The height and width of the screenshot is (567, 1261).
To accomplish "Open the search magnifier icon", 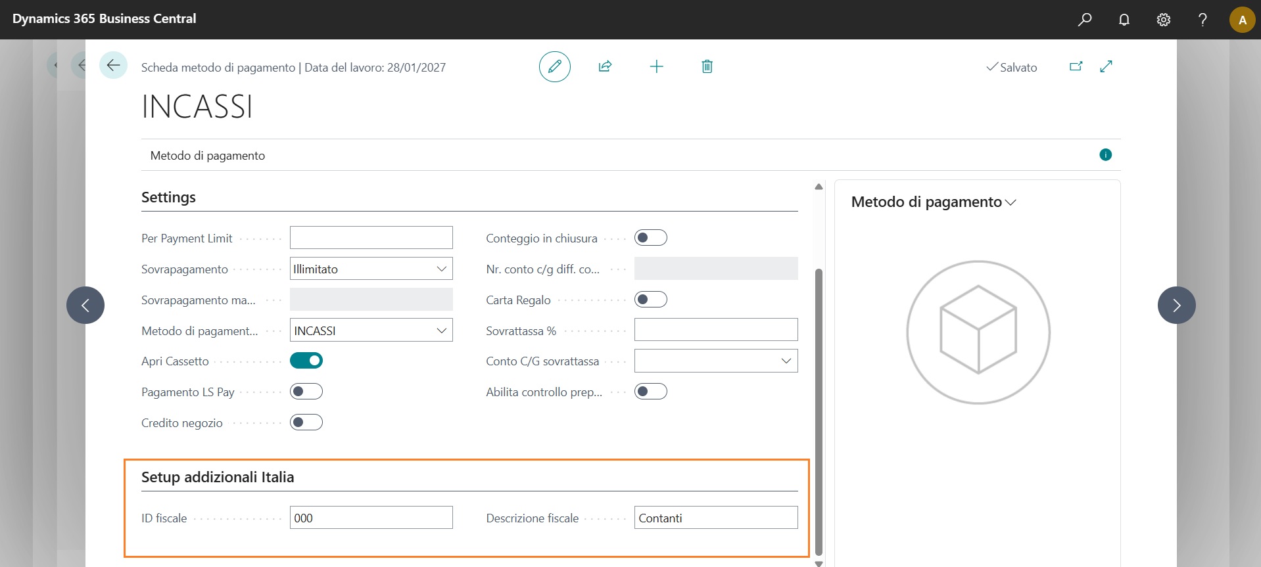I will tap(1085, 20).
